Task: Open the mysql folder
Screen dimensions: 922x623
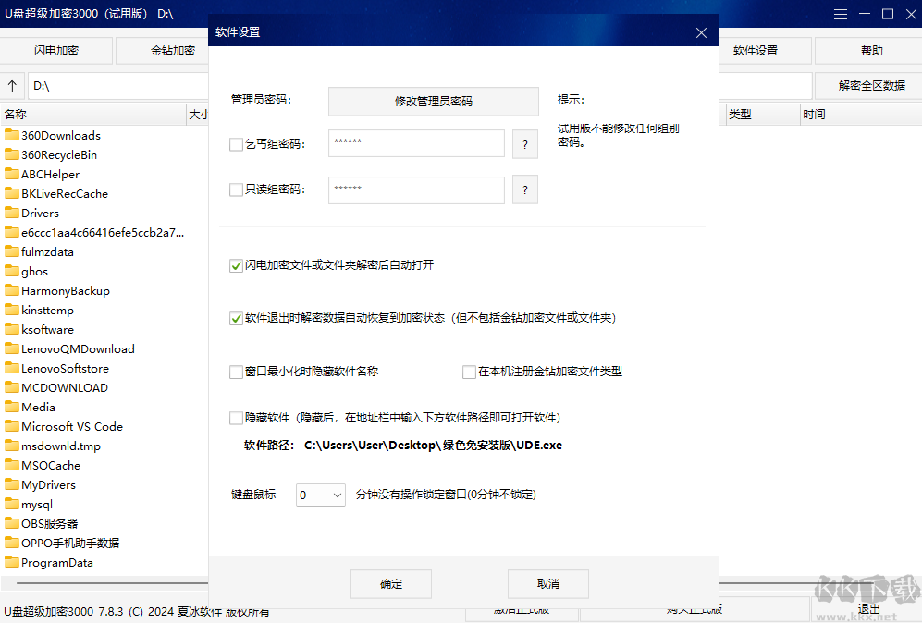Action: pos(39,504)
